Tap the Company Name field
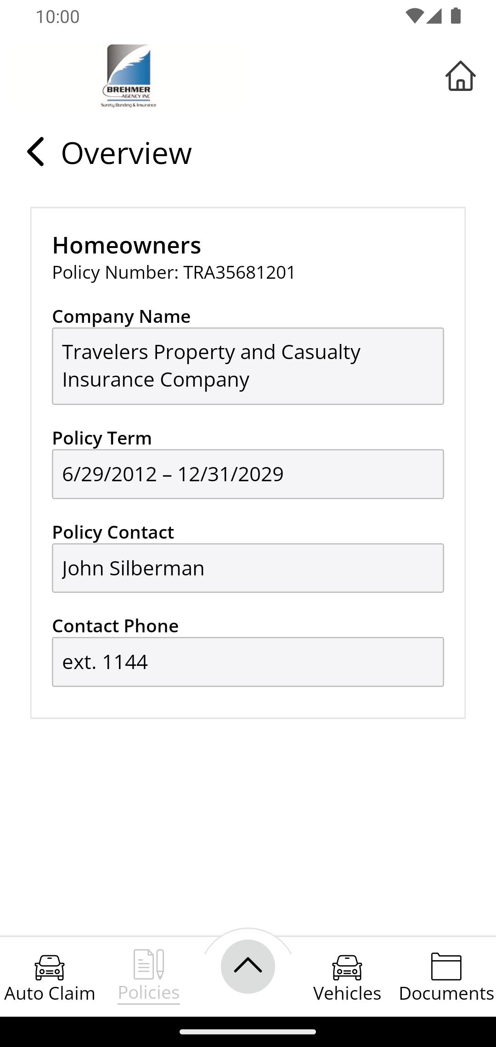The image size is (496, 1047). pyautogui.click(x=248, y=366)
